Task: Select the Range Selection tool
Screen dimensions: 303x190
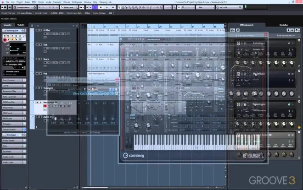Action: tap(123, 7)
